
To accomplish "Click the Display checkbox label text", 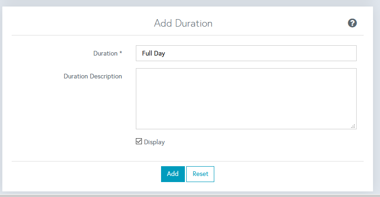I will point(154,142).
